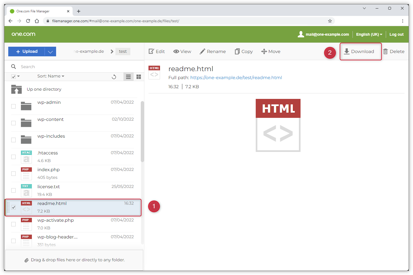The image size is (413, 275).
Task: Expand the Upload button dropdown arrow
Action: coord(50,52)
